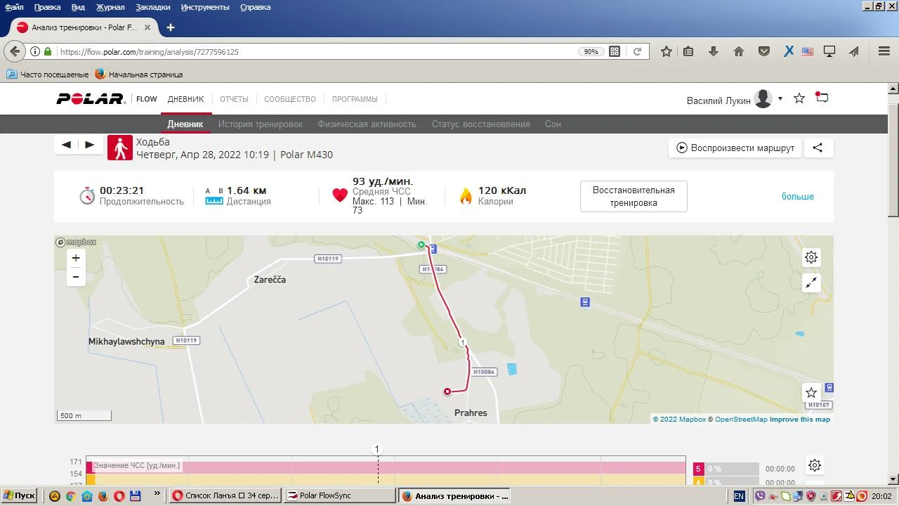Click the Начальная страница bookmark
The height and width of the screenshot is (506, 899).
(139, 74)
